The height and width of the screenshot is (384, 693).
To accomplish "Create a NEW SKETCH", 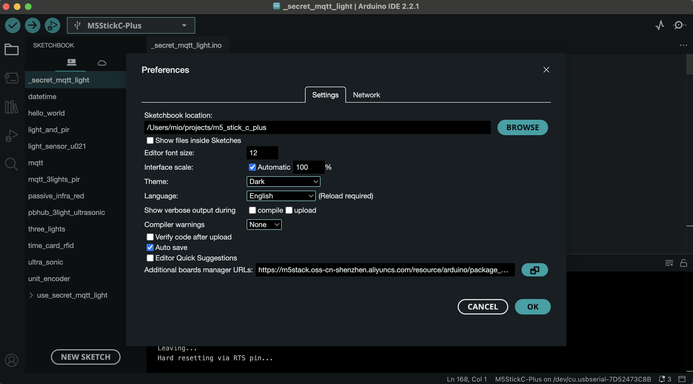I will (85, 357).
